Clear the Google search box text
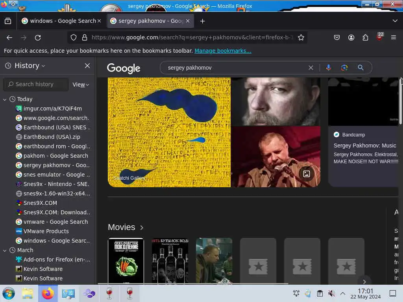The height and width of the screenshot is (302, 403). [x=311, y=68]
